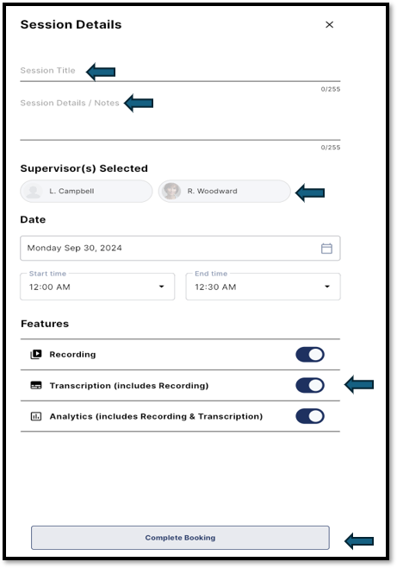Click the Transcription feature icon
397x568 pixels.
tap(36, 385)
